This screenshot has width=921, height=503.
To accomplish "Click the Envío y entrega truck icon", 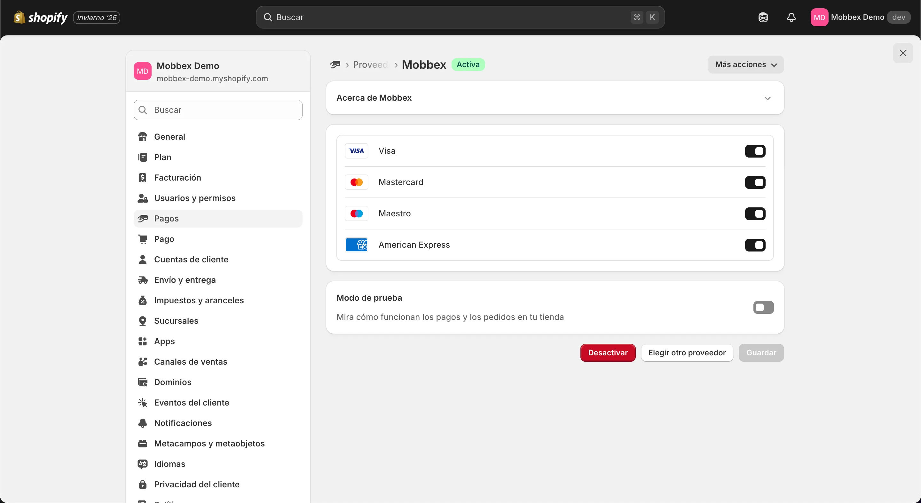I will click(x=143, y=280).
